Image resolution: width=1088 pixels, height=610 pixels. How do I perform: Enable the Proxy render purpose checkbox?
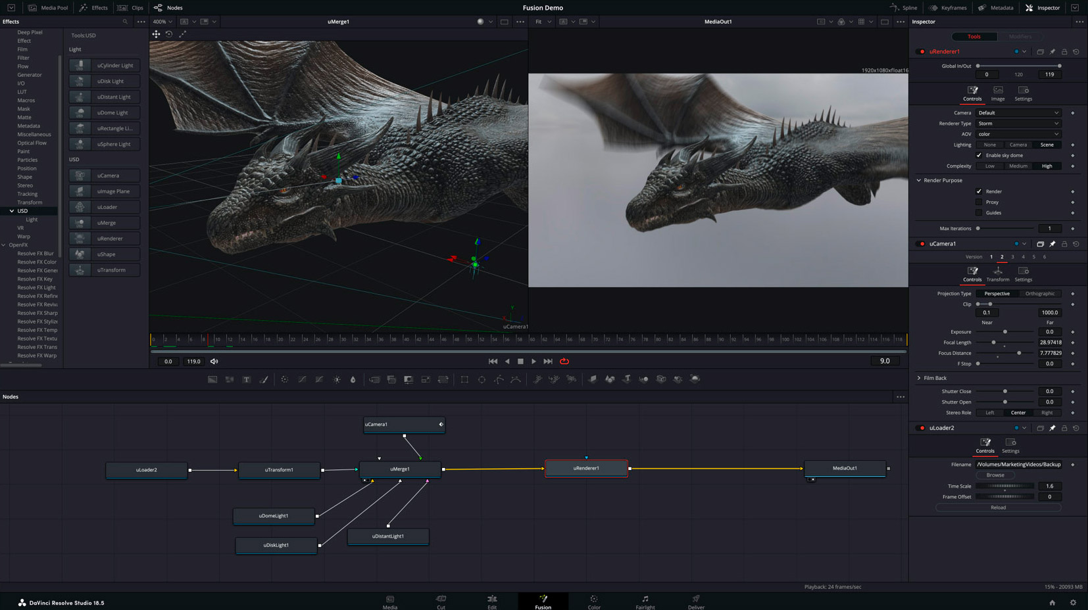click(979, 202)
